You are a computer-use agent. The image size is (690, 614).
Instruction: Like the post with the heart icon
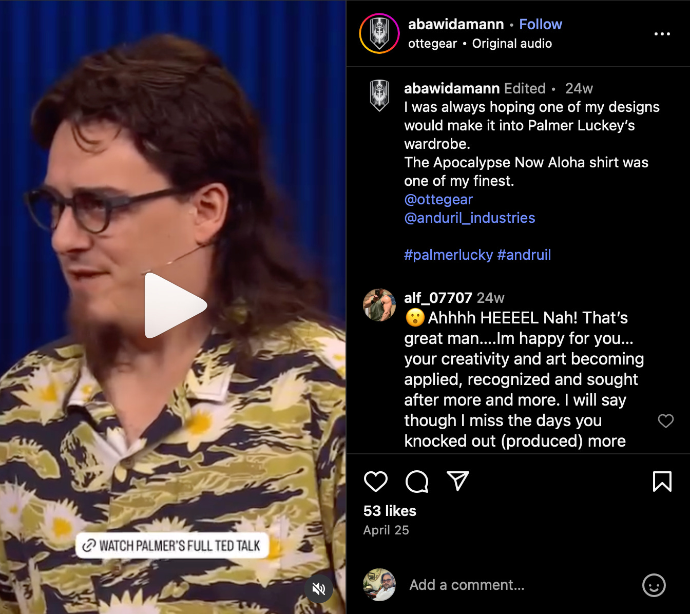coord(375,482)
